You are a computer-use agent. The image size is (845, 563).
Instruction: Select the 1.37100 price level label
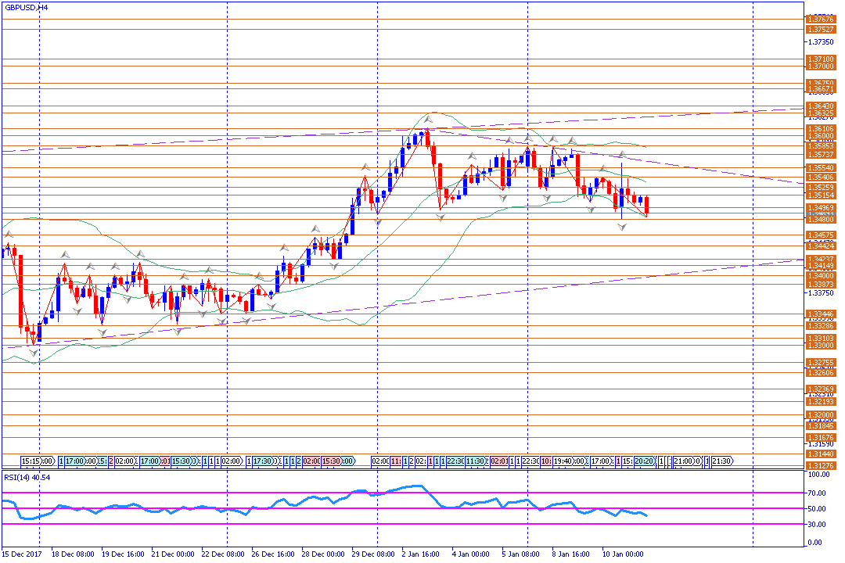click(820, 59)
